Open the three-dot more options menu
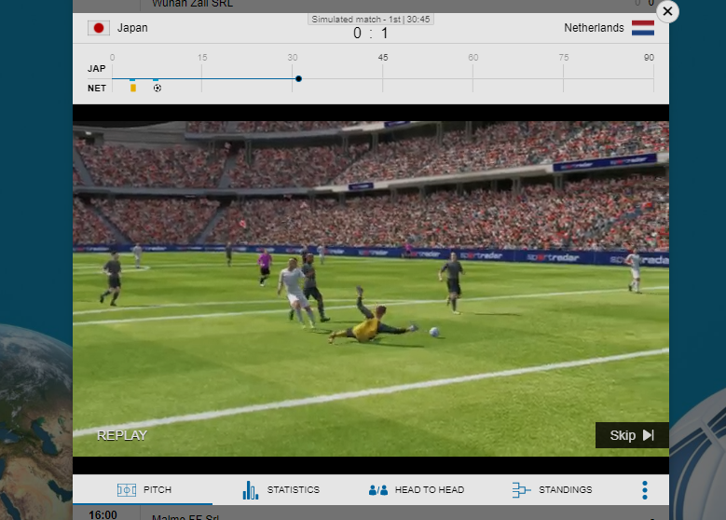This screenshot has height=520, width=726. pos(645,490)
